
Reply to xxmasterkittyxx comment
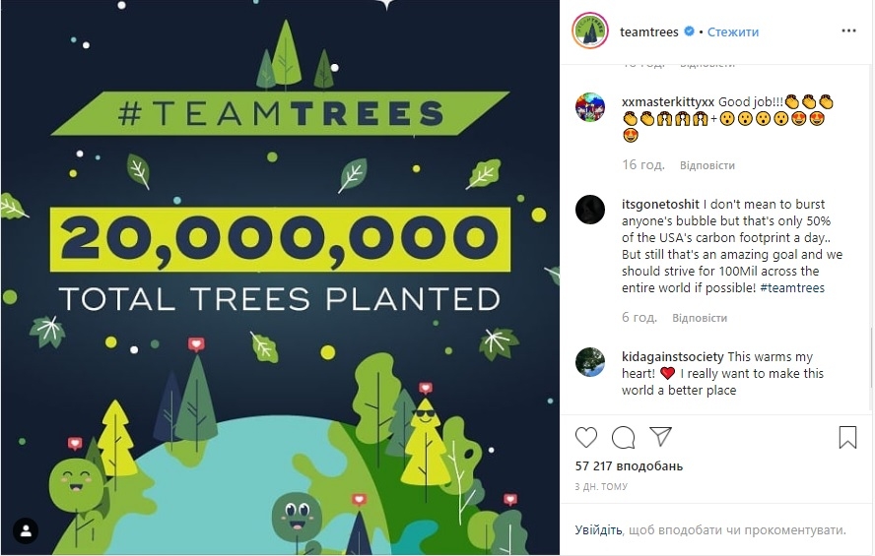(707, 165)
